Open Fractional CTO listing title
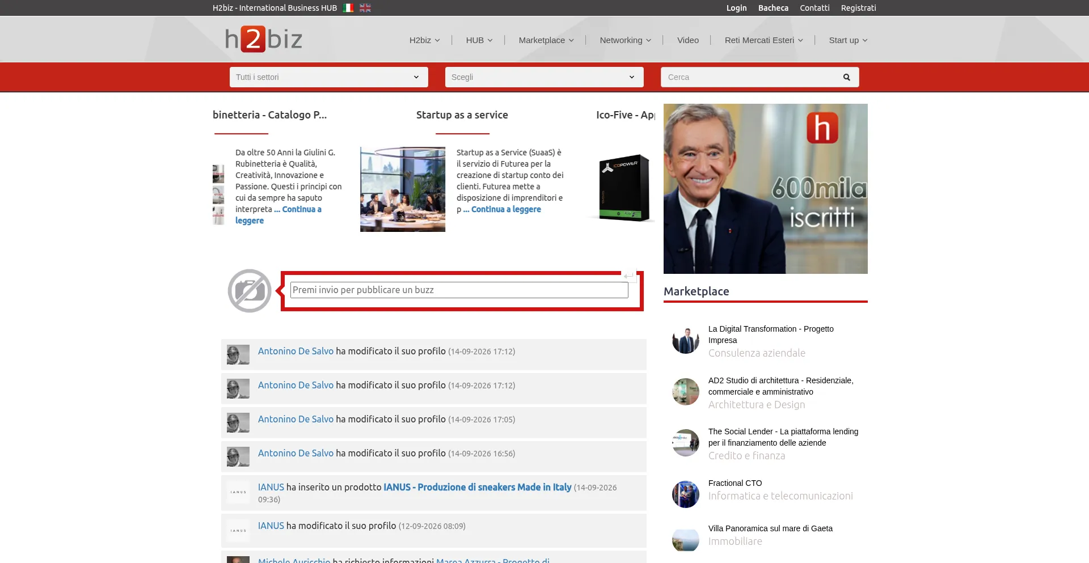Viewport: 1089px width, 563px height. [x=735, y=483]
